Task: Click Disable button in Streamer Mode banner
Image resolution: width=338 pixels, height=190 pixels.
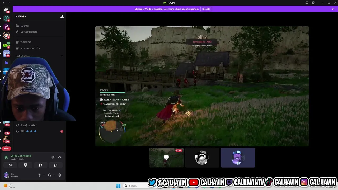Action: pyautogui.click(x=206, y=9)
